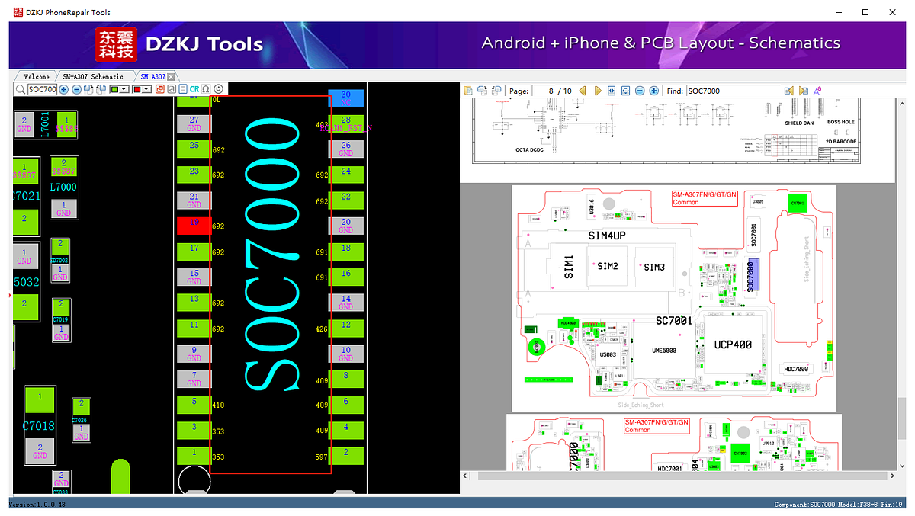
Task: Click the red swap-layer icon on PCB toolbar
Action: (159, 88)
